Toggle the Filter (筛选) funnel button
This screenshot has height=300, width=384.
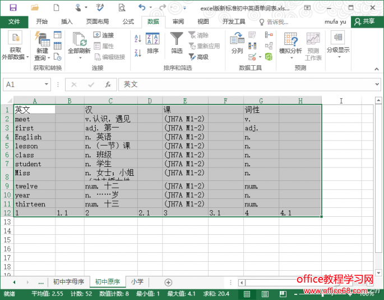point(177,43)
